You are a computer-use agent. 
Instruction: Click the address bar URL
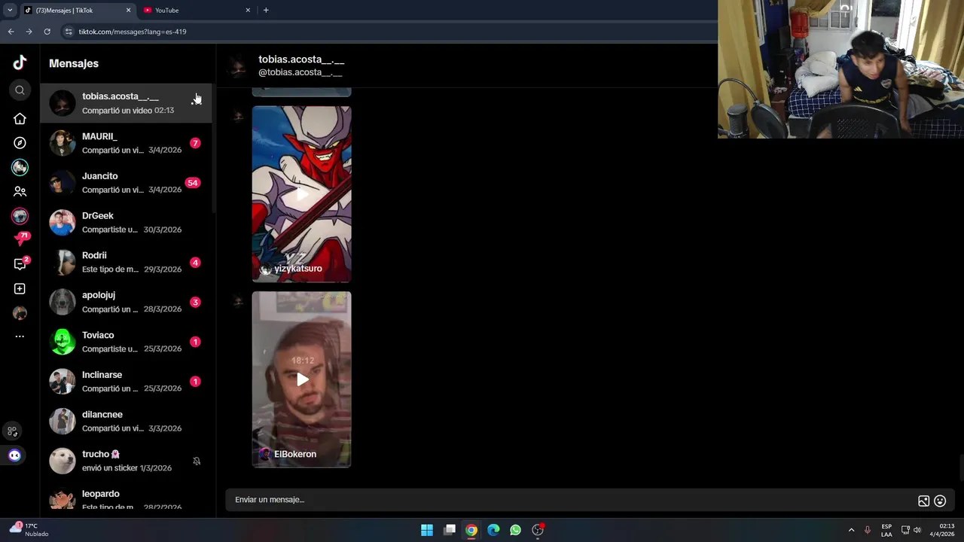tap(133, 32)
